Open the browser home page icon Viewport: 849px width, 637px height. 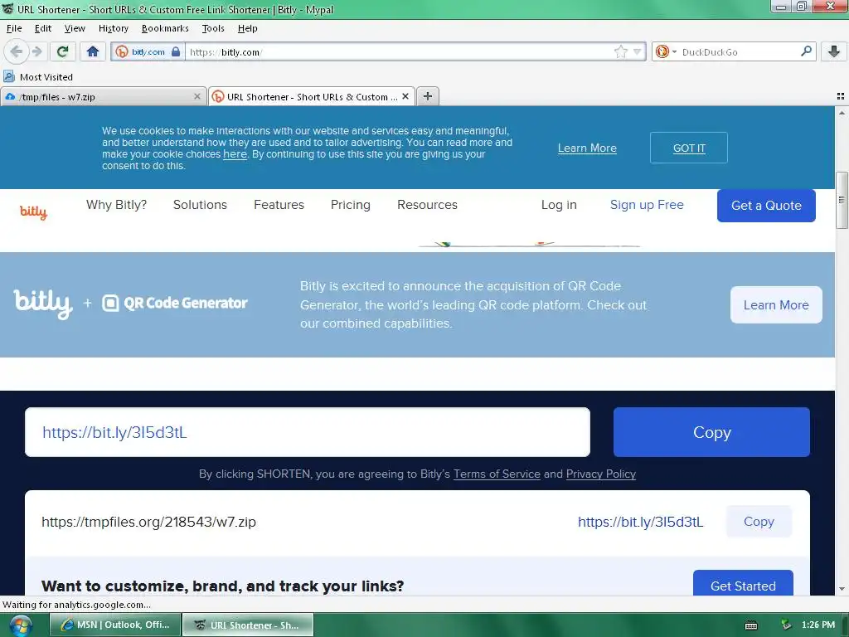click(x=93, y=51)
